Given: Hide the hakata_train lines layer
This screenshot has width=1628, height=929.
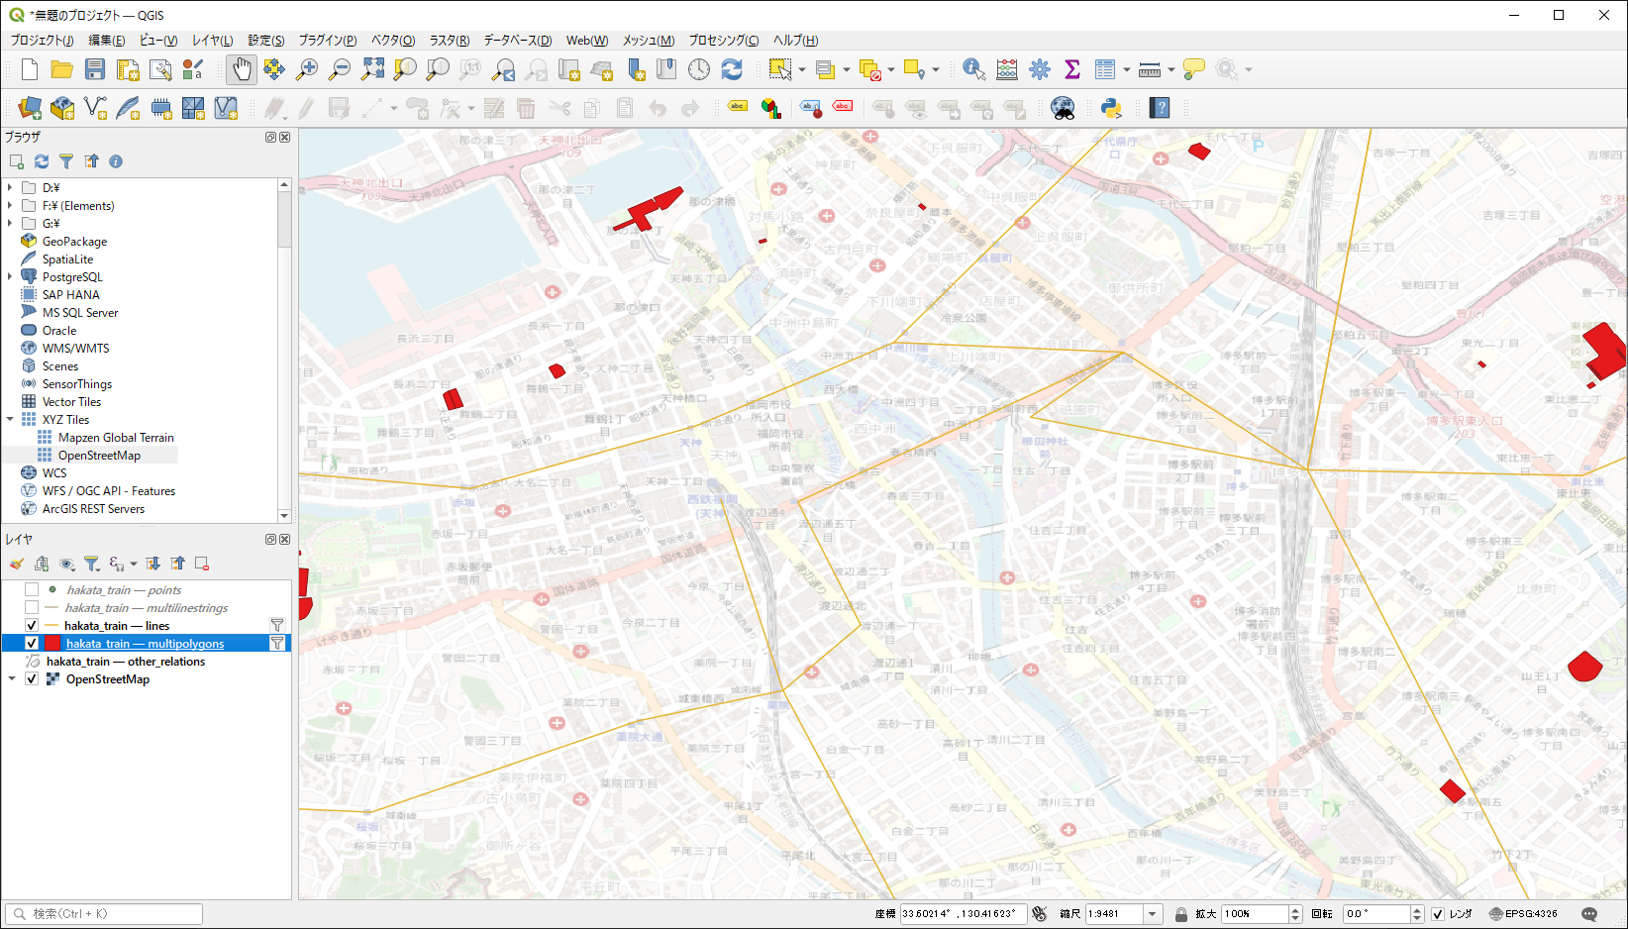Looking at the screenshot, I should (32, 626).
